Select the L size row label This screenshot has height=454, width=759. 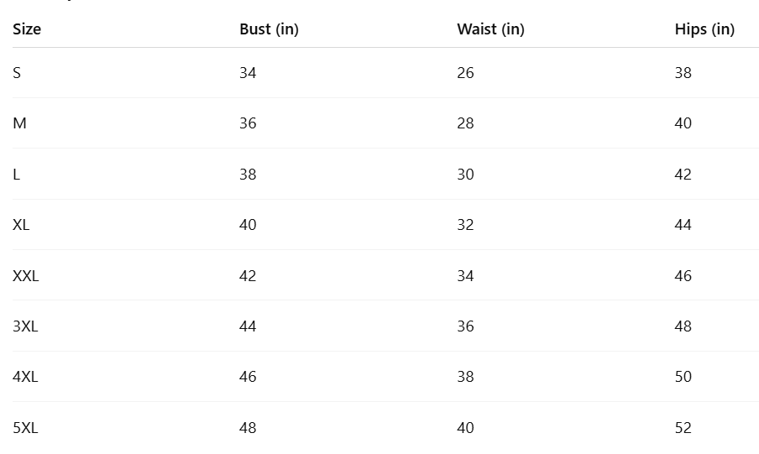pyautogui.click(x=17, y=175)
